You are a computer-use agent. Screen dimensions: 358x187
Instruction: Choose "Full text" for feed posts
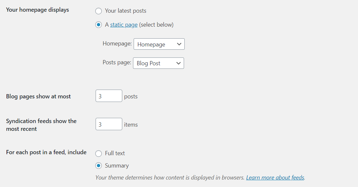[99, 153]
